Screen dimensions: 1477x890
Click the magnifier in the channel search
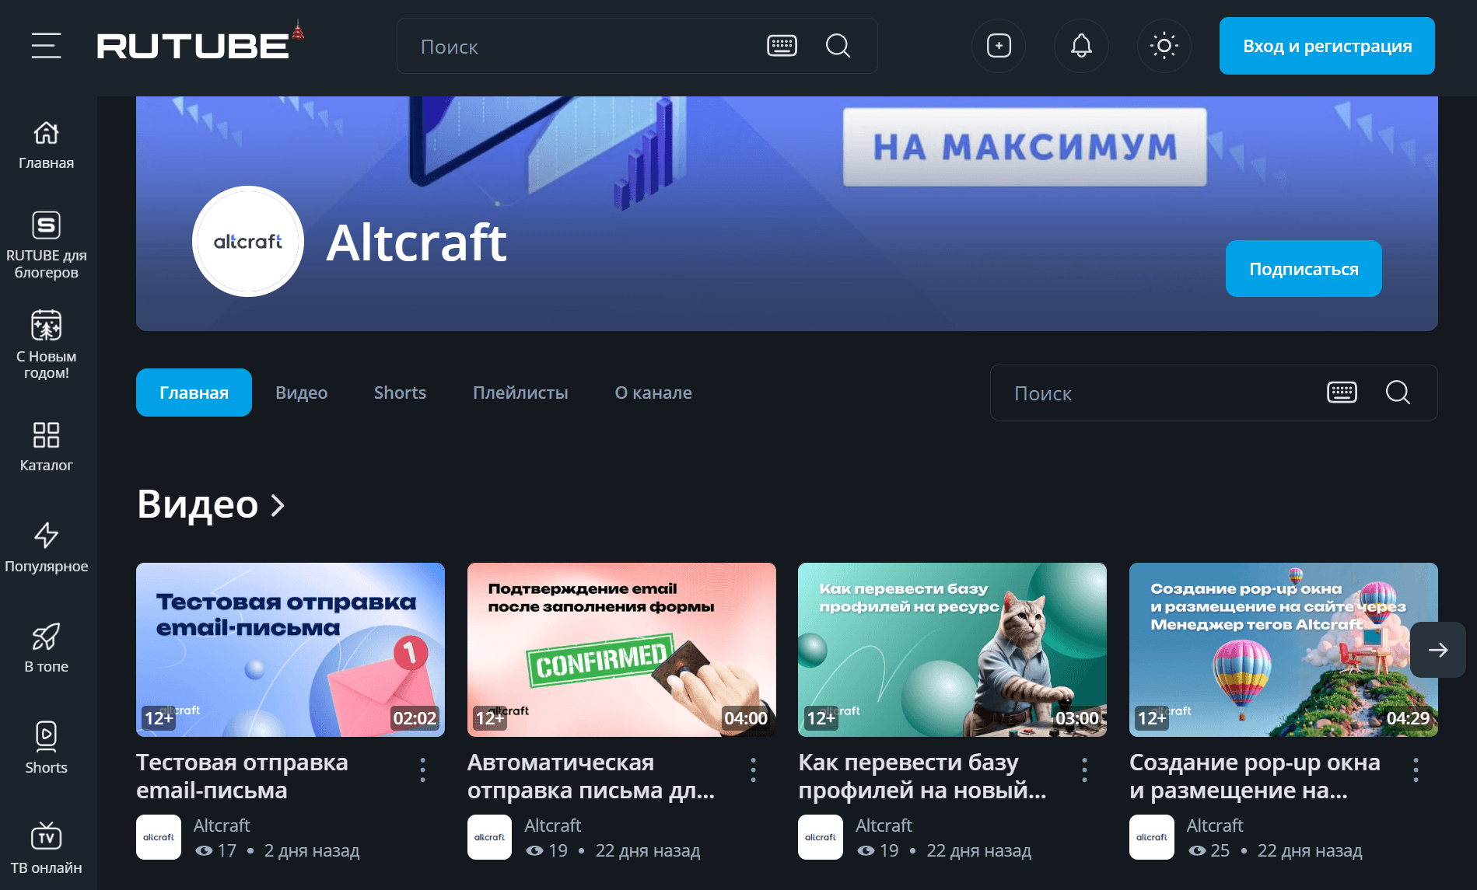tap(1398, 393)
